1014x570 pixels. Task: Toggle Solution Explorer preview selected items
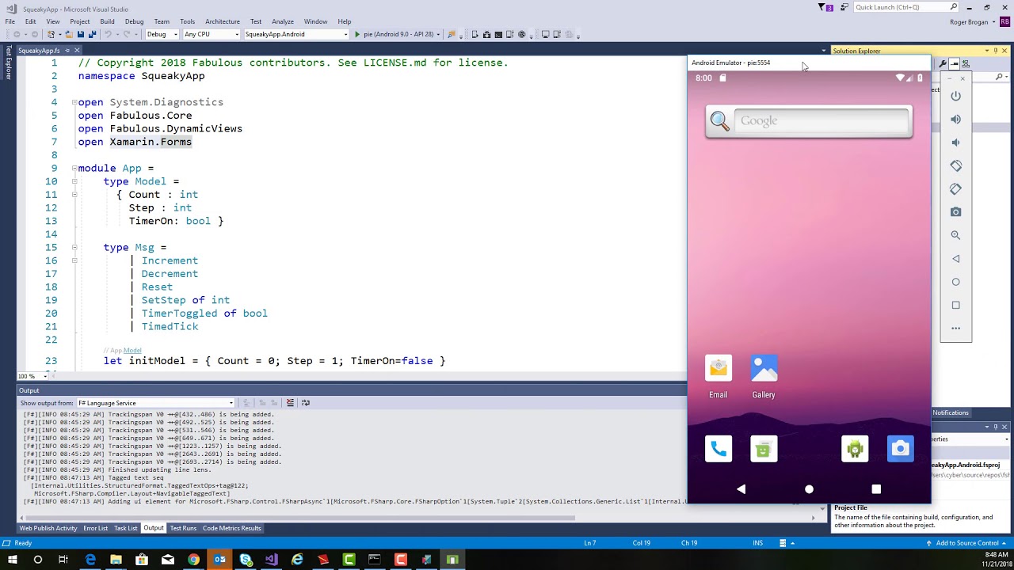[955, 64]
